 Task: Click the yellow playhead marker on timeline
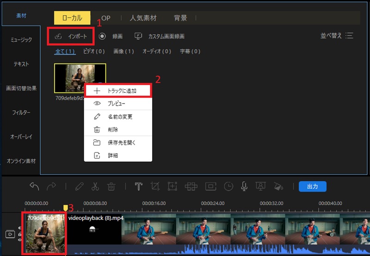coord(65,207)
